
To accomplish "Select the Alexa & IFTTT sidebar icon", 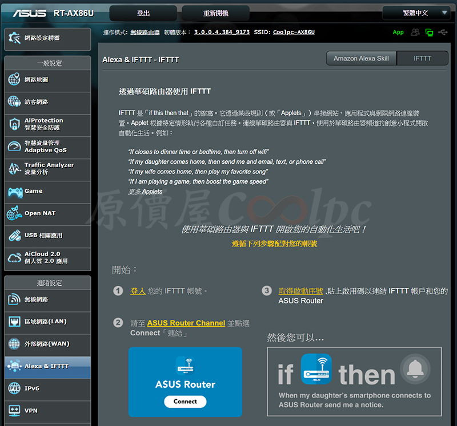I will point(14,366).
